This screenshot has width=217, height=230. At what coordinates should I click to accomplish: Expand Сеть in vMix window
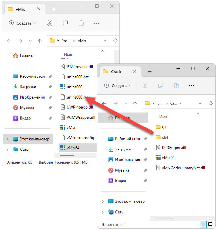point(7,149)
